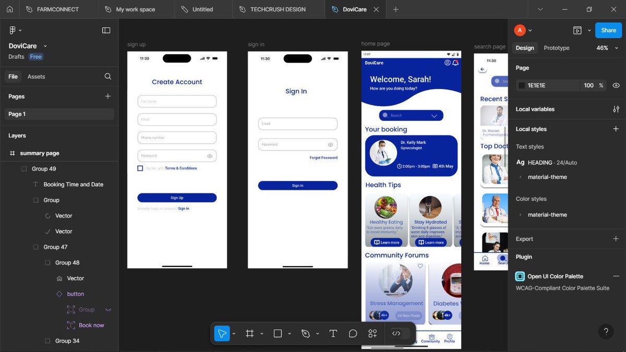Select the Frame tool
Screen dimensions: 626x352
point(249,333)
